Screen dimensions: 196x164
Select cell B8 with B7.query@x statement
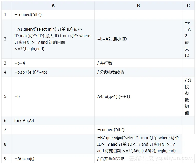point(138,144)
